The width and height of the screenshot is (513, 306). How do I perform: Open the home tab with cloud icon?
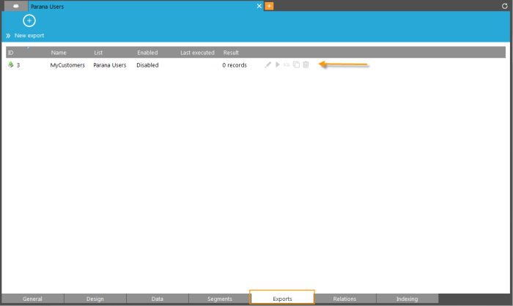(x=15, y=6)
